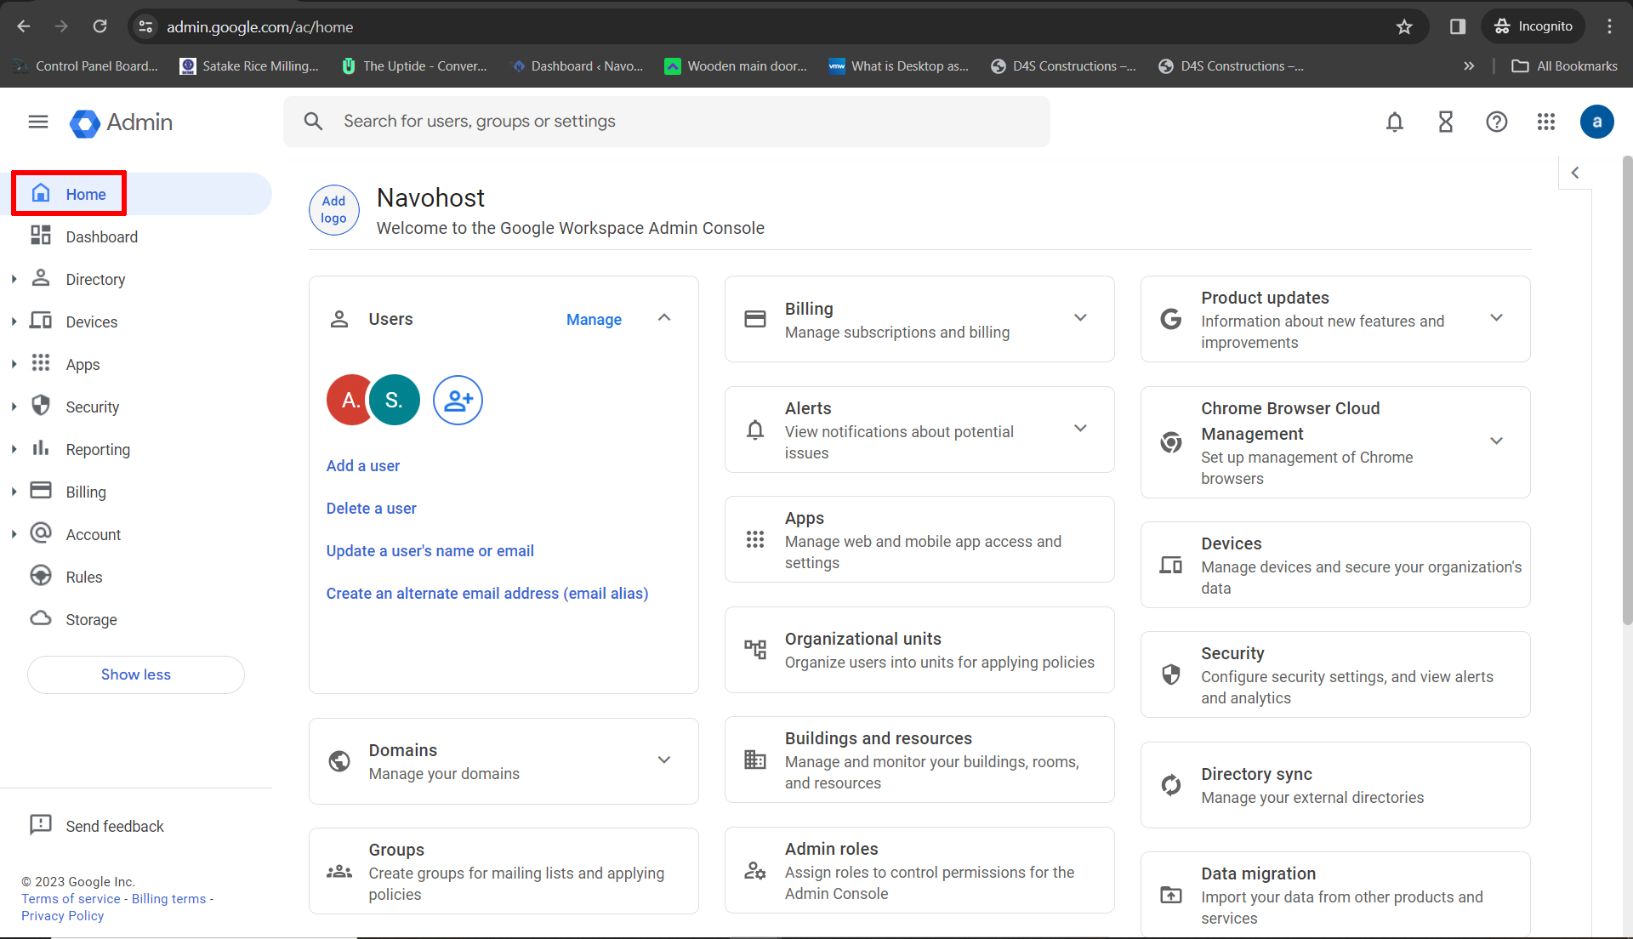The image size is (1633, 939).
Task: Bookmark this page with the star icon
Action: click(x=1404, y=26)
